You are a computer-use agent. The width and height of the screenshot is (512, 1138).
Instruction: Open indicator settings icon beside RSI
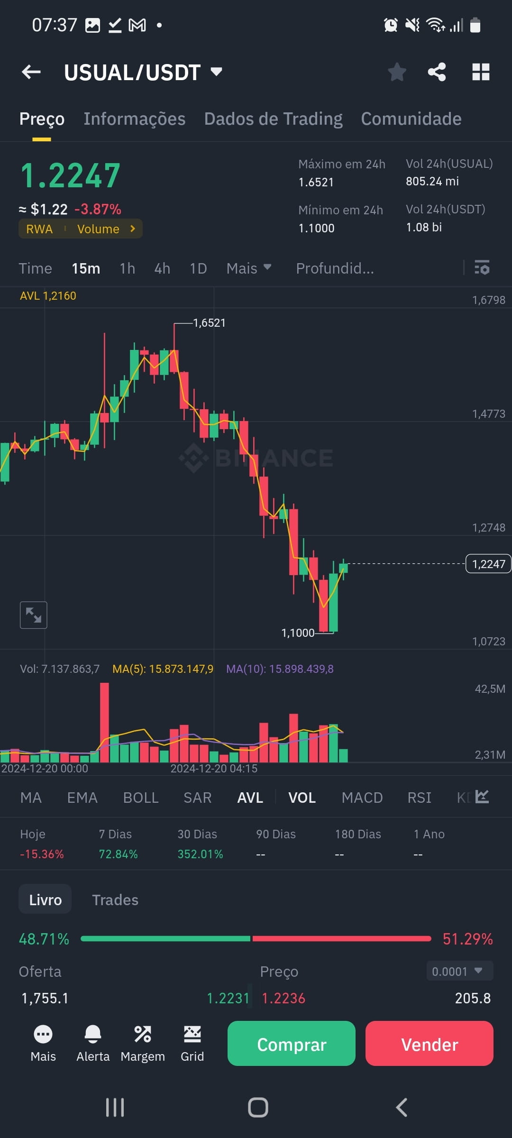click(x=482, y=797)
